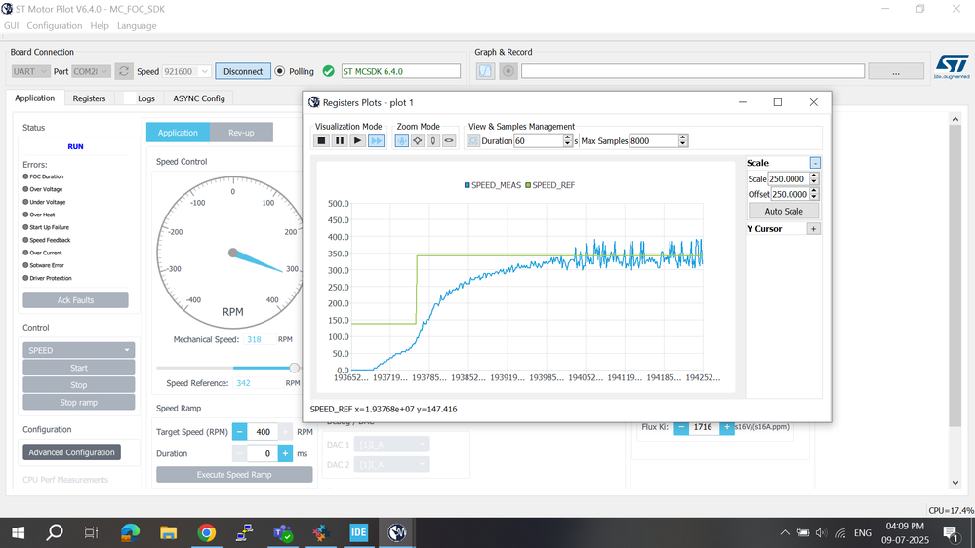
Task: Open the Help menu
Action: 100,26
